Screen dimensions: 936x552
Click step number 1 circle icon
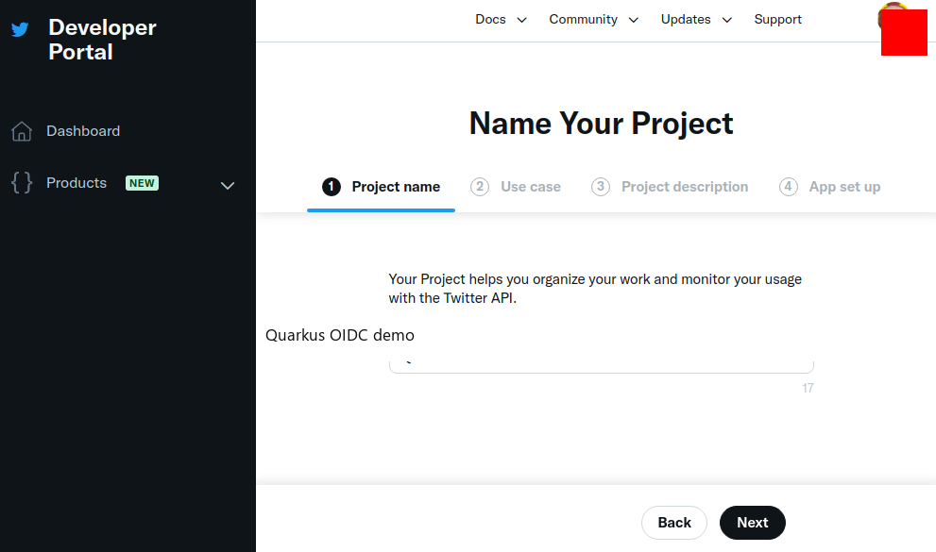tap(332, 187)
